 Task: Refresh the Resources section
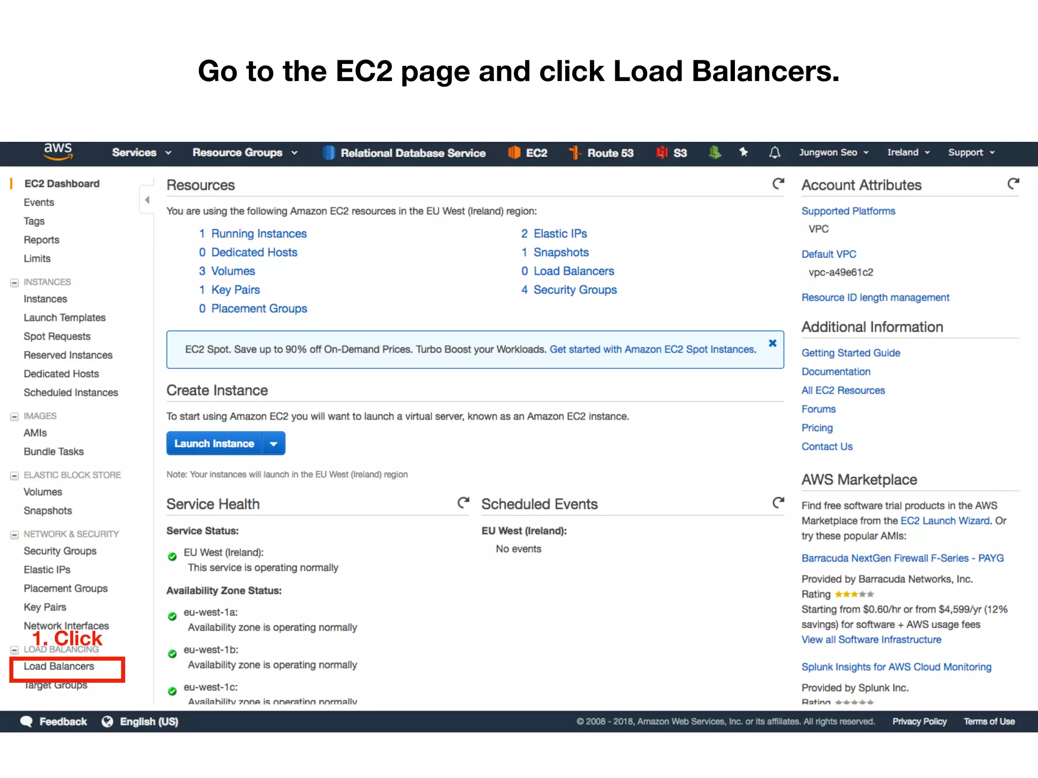pyautogui.click(x=778, y=183)
